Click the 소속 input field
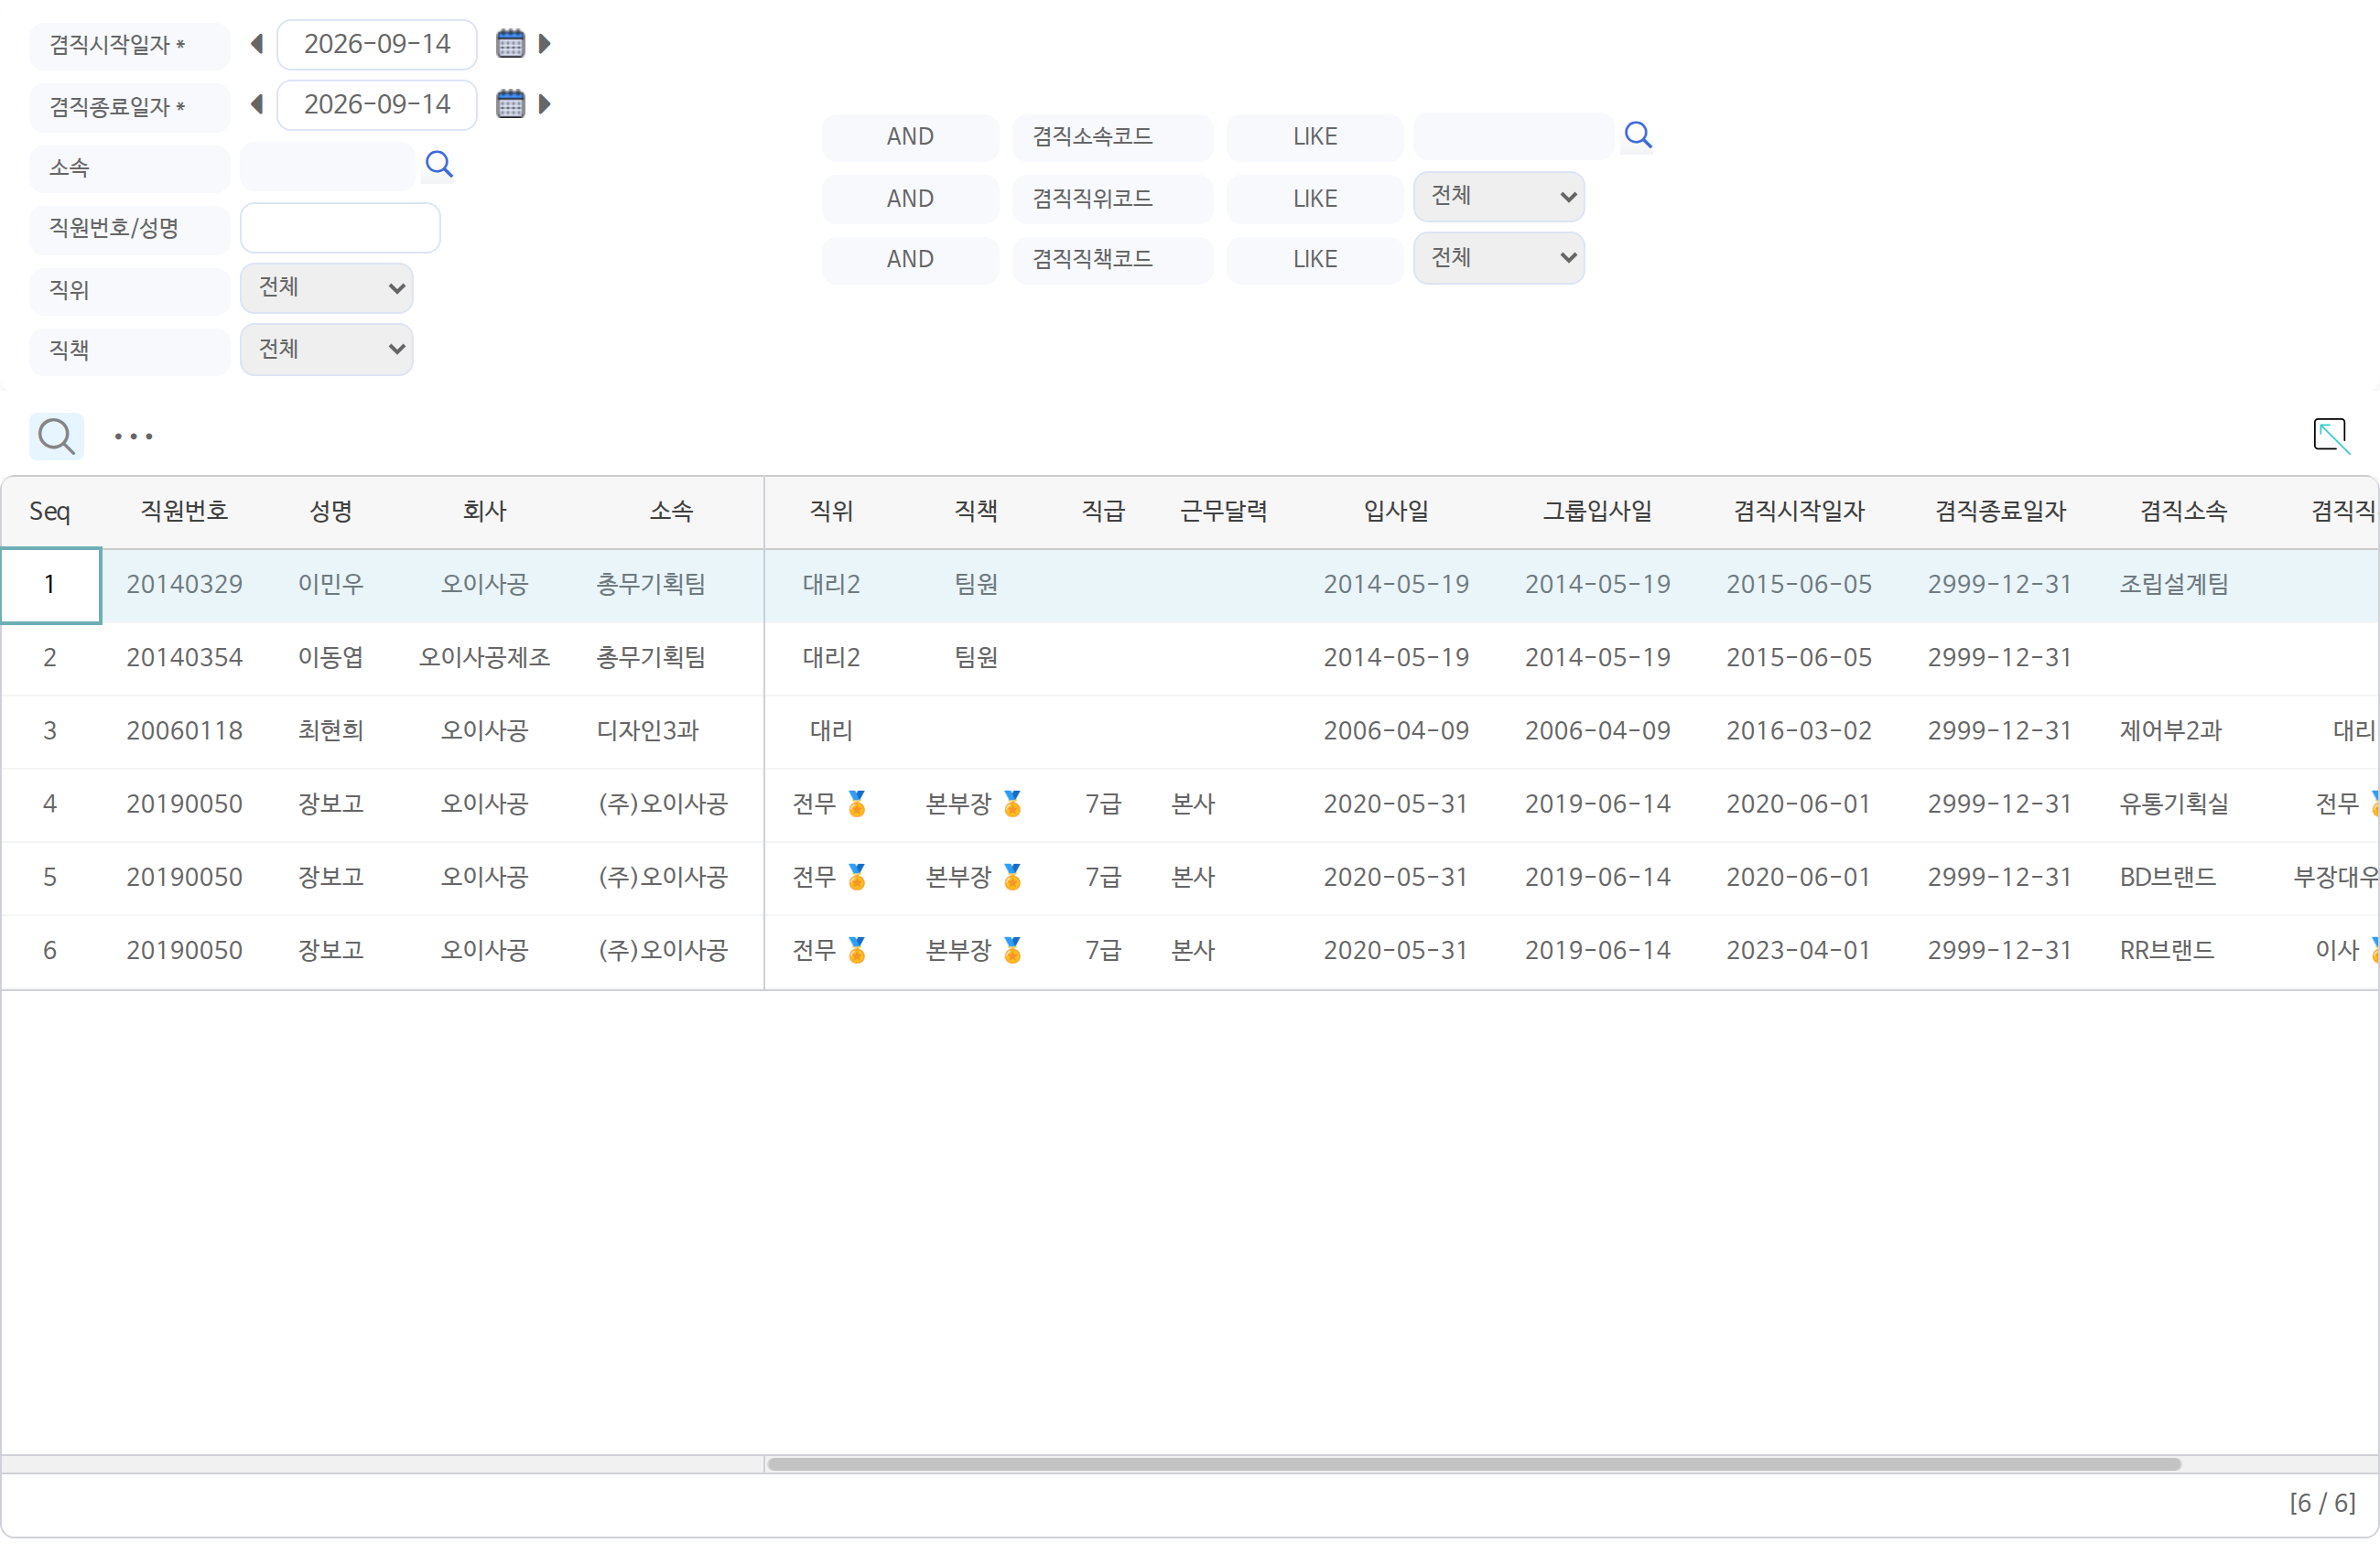The image size is (2380, 1554). point(328,166)
